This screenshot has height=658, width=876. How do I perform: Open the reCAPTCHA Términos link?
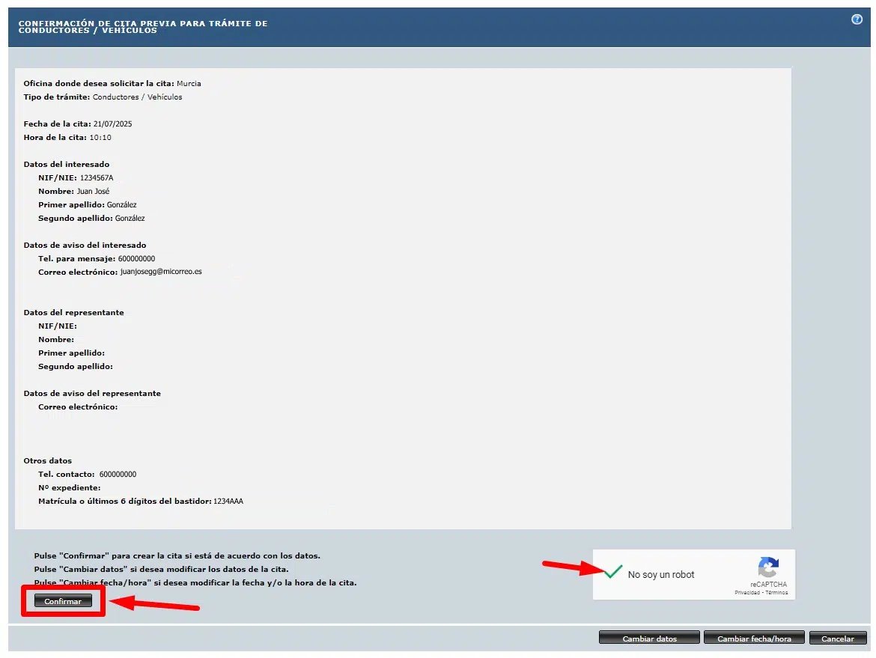[776, 593]
